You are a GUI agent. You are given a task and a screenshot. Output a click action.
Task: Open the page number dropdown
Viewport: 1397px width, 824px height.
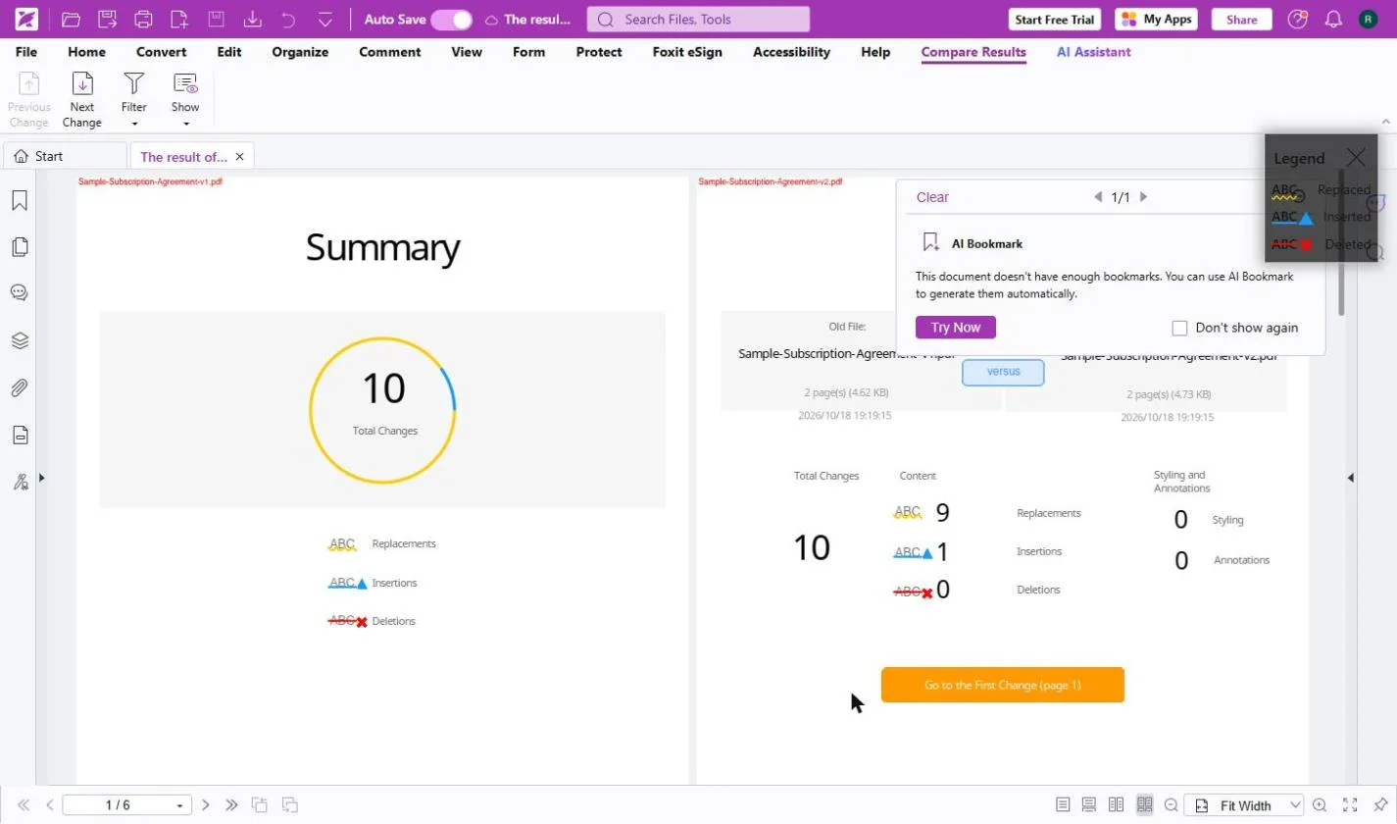180,806
